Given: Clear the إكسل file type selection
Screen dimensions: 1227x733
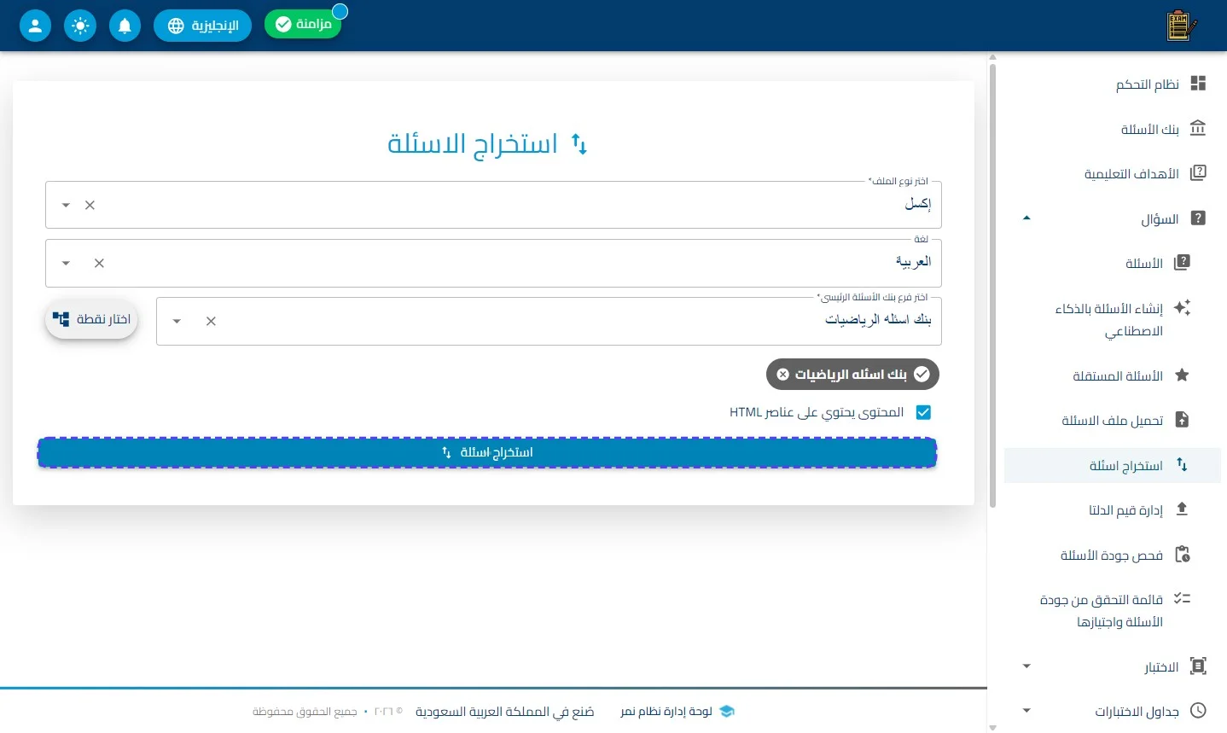Looking at the screenshot, I should [x=90, y=205].
